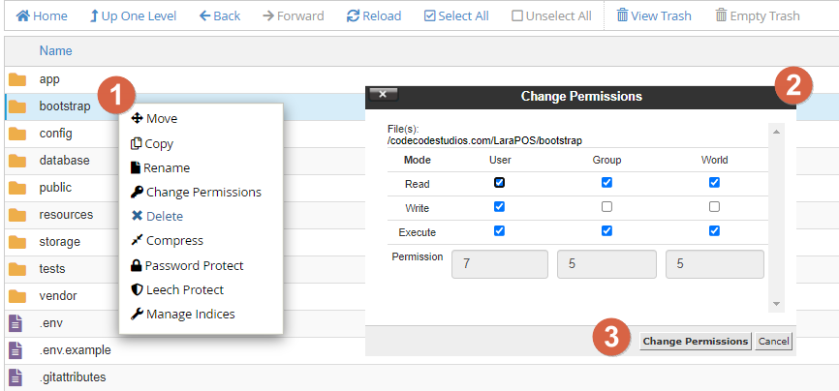
Task: Click the Home toolbar icon
Action: [23, 16]
